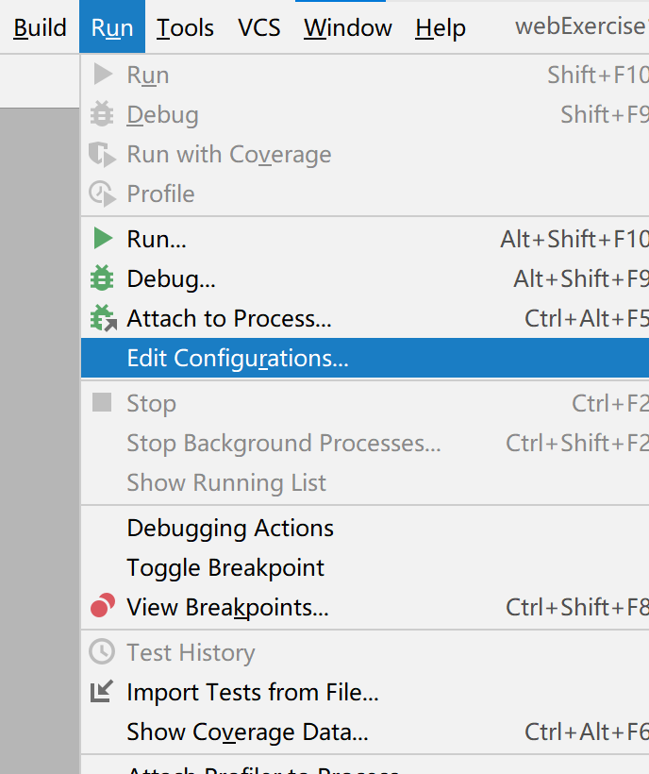This screenshot has width=649, height=774.
Task: Click the green Run arrow icon
Action: coord(103,239)
